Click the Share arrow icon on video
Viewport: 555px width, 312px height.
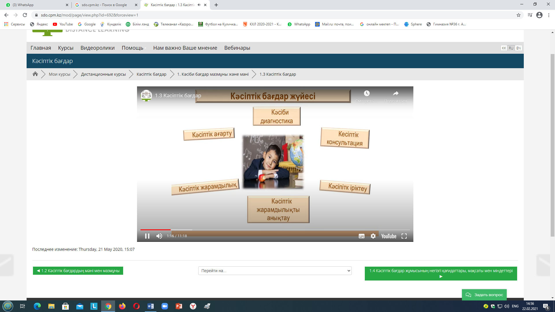point(395,93)
